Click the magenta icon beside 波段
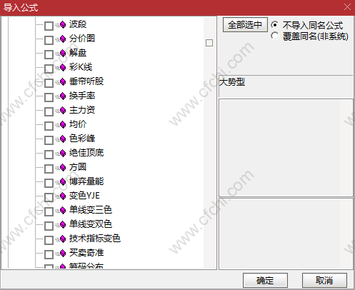Viewport: 355px width, 290px height. (x=63, y=24)
